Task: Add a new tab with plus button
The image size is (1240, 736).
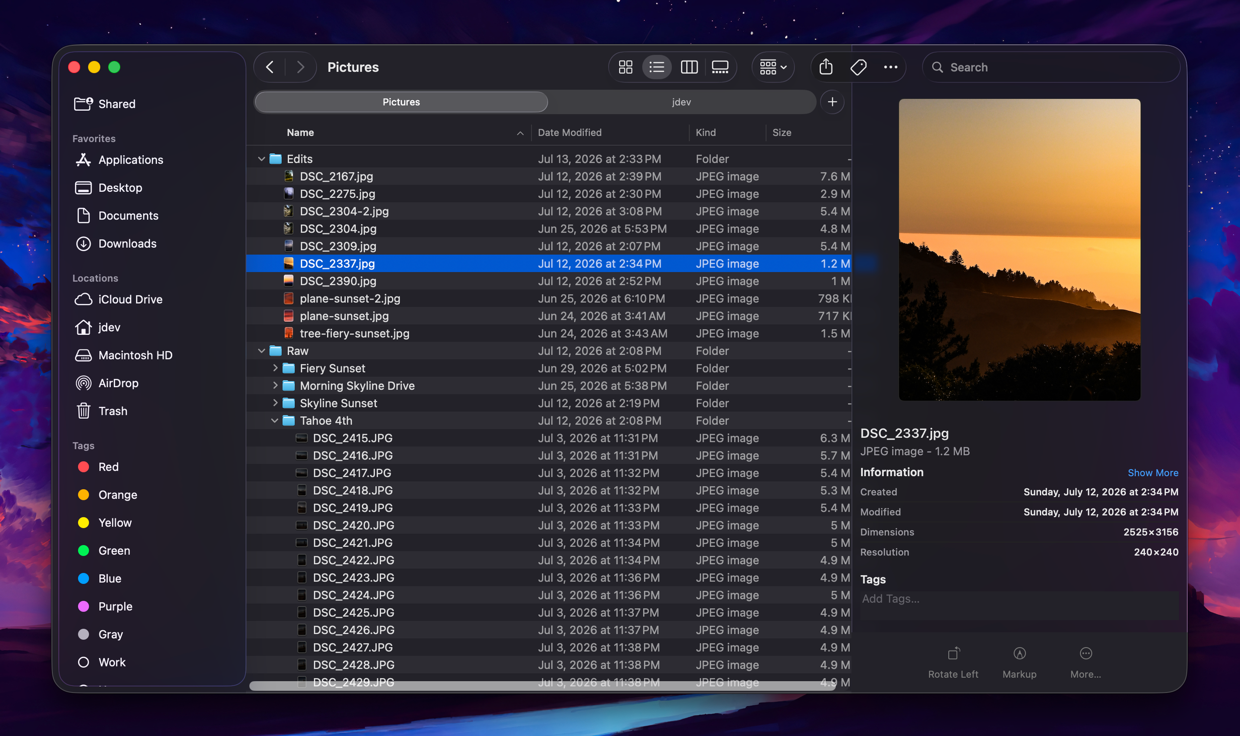Action: (x=832, y=102)
